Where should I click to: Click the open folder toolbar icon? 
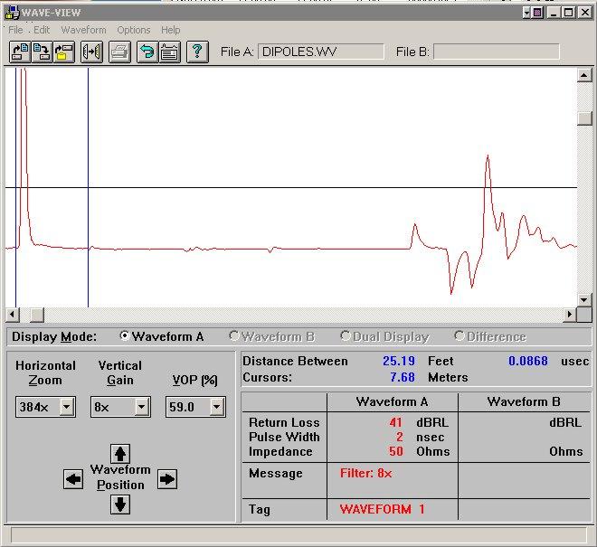[x=64, y=52]
